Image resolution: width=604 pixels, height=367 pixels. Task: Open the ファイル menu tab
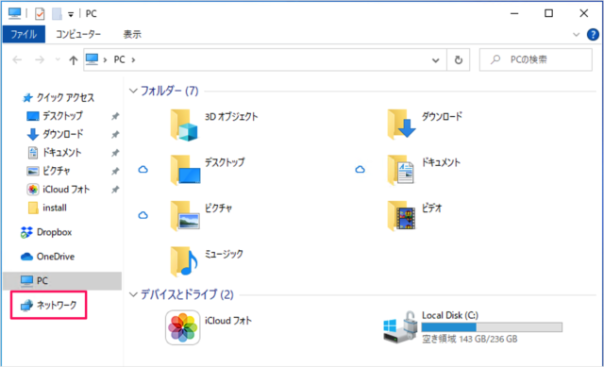[x=24, y=34]
